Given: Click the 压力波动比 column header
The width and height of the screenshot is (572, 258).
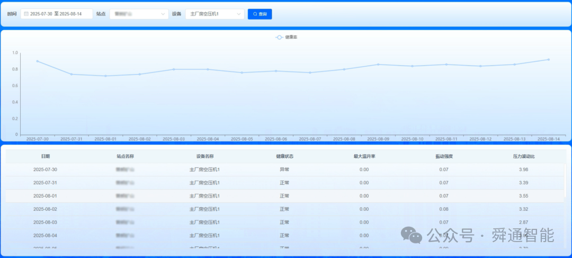Looking at the screenshot, I should [x=524, y=156].
